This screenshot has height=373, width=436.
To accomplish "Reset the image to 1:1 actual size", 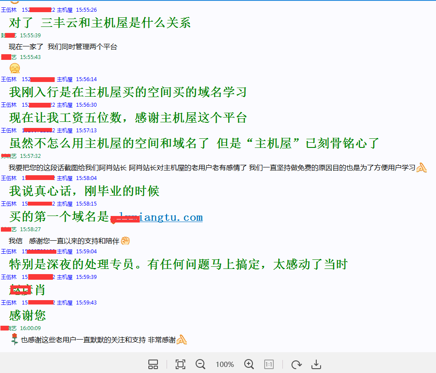I will coord(269,364).
